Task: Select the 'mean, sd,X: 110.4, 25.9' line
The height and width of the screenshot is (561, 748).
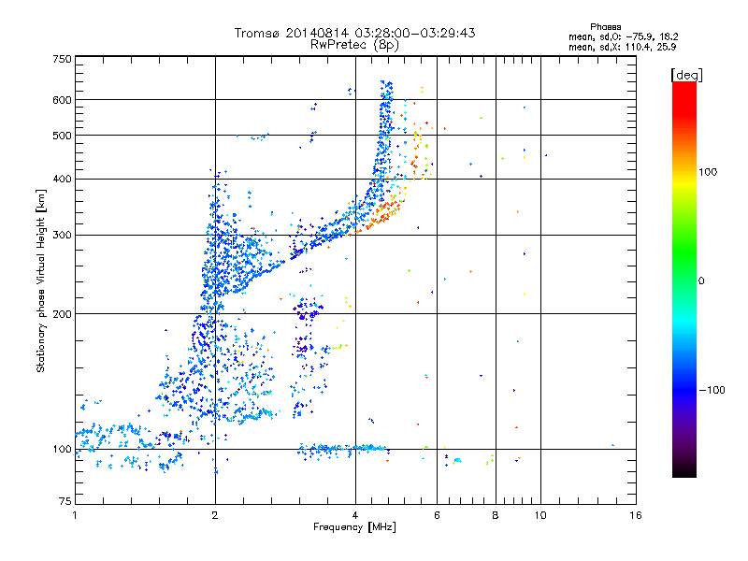Action: click(622, 47)
